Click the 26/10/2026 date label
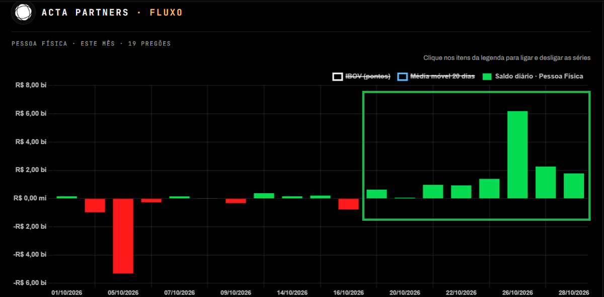This screenshot has width=604, height=297. point(518,292)
